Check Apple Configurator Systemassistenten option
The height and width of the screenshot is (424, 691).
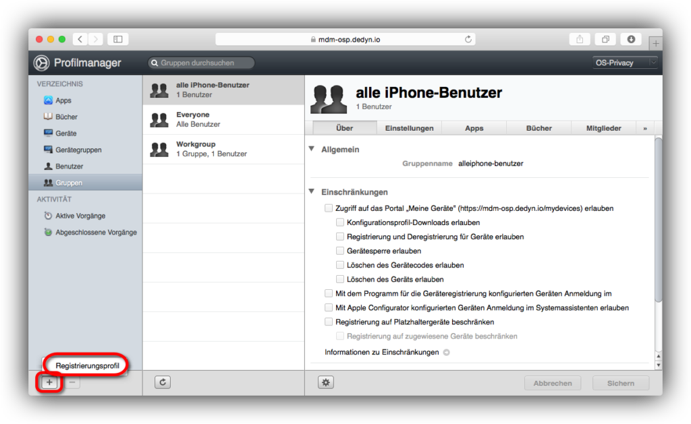pos(329,307)
